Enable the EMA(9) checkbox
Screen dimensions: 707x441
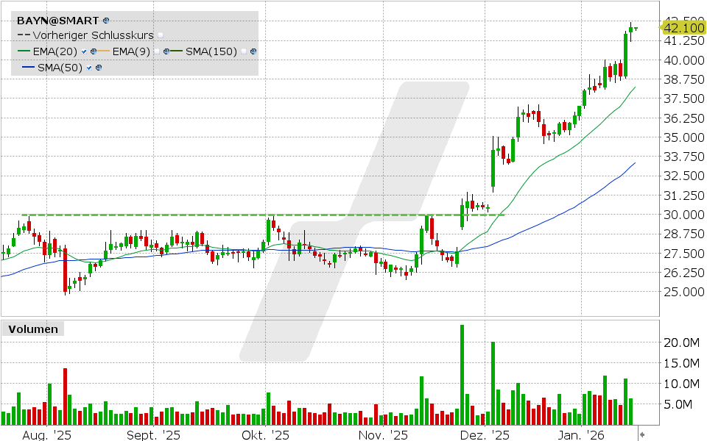click(x=157, y=51)
